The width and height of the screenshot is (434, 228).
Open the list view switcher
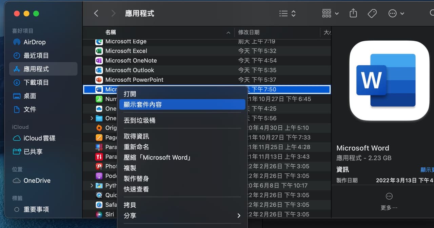(x=288, y=14)
